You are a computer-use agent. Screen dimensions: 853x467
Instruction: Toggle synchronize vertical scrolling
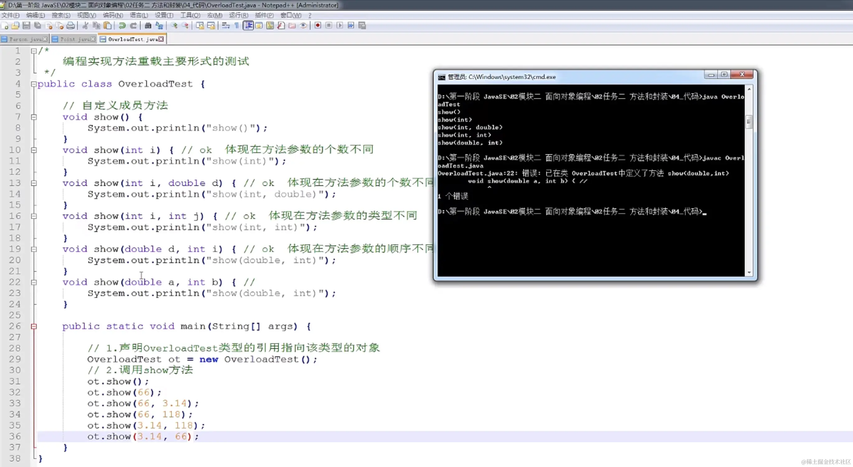pyautogui.click(x=200, y=25)
